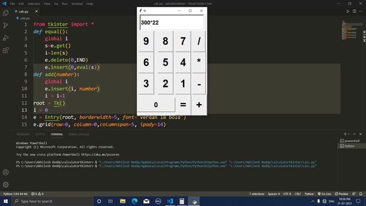Viewport: 366px width, 206px height.
Task: Click calculator button 1
Action: point(183,84)
